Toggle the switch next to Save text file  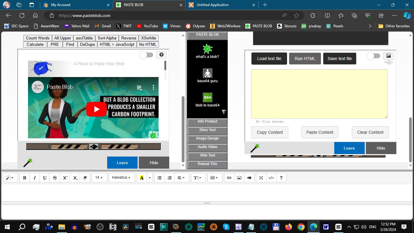click(x=374, y=56)
